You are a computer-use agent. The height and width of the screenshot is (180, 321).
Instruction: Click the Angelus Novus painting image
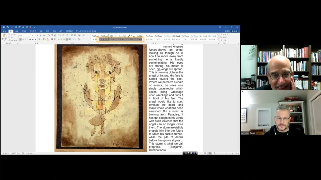(x=101, y=98)
